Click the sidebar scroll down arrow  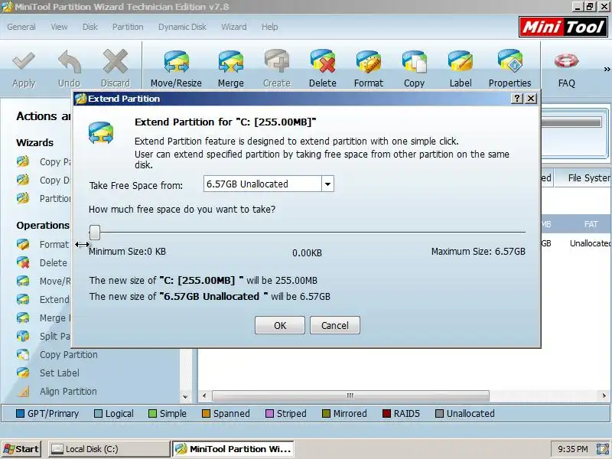[185, 397]
